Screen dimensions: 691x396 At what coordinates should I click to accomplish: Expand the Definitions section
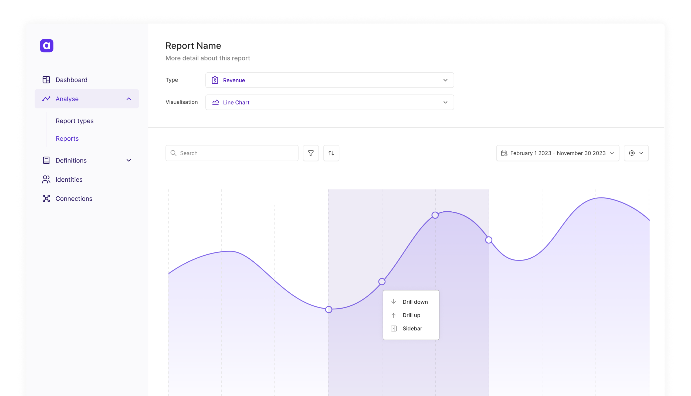pyautogui.click(x=129, y=160)
